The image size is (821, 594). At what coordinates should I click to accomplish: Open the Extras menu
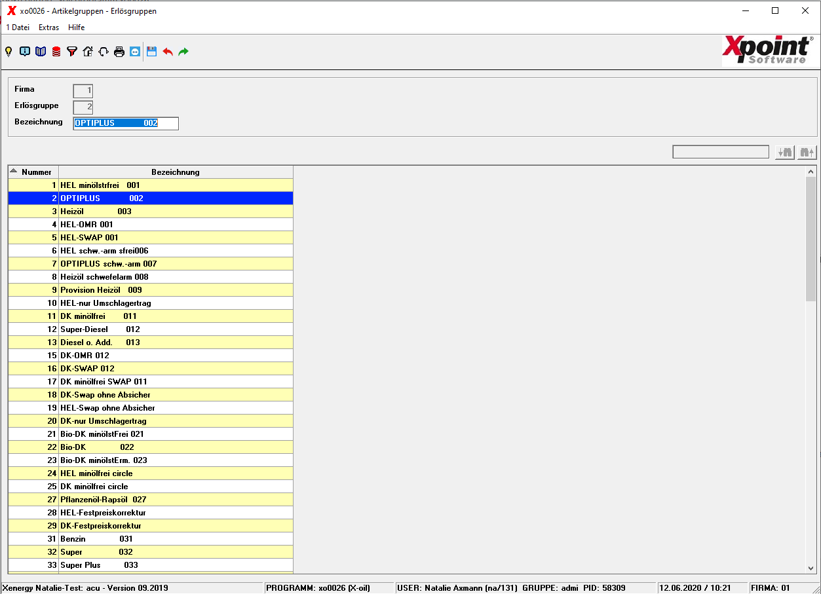pyautogui.click(x=48, y=28)
